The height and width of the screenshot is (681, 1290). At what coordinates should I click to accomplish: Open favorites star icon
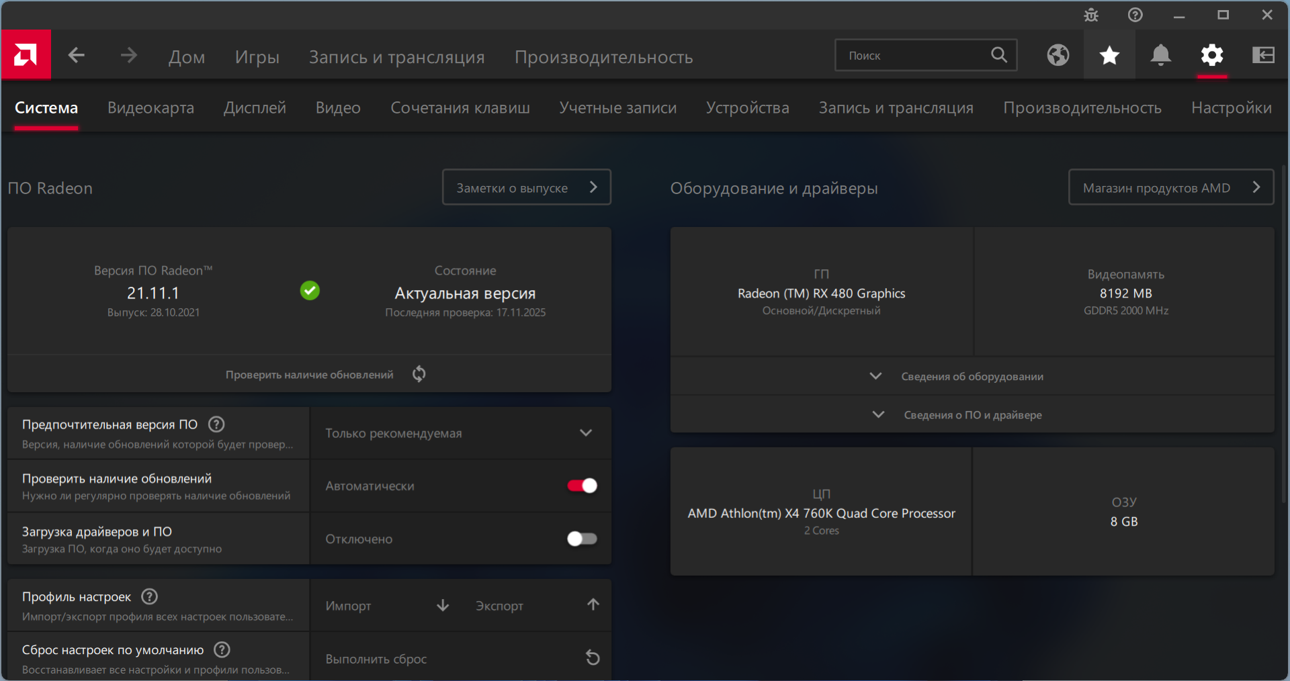coord(1109,55)
